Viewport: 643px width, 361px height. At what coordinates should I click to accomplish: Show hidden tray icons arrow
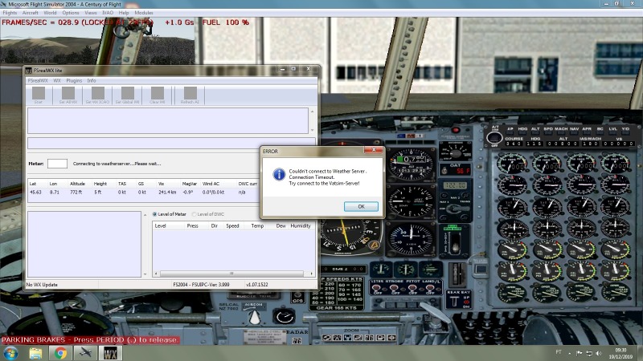click(570, 353)
